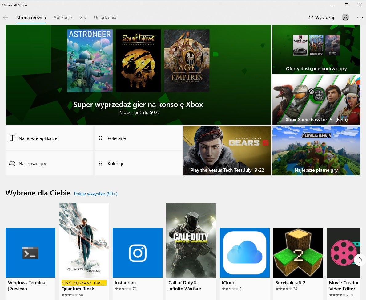Click the Zaoszczędź do 50% subtitle
366x300 pixels.
click(139, 113)
